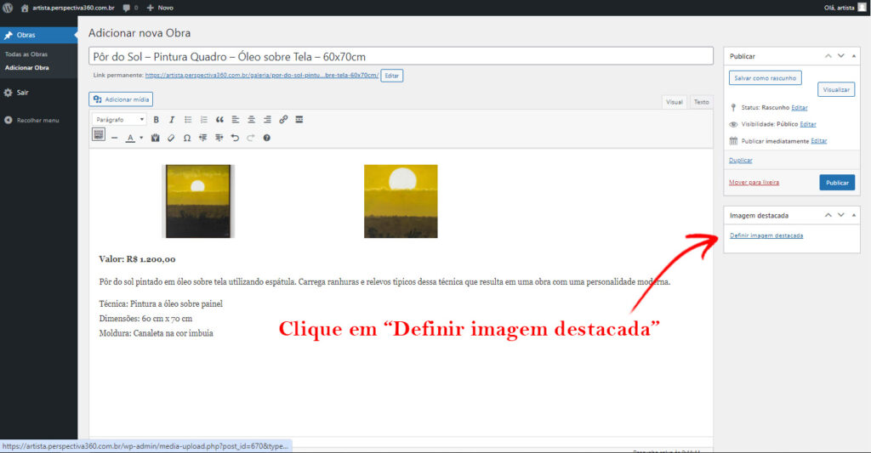871x453 pixels.
Task: Click the Adicionar mídia button
Action: point(121,99)
